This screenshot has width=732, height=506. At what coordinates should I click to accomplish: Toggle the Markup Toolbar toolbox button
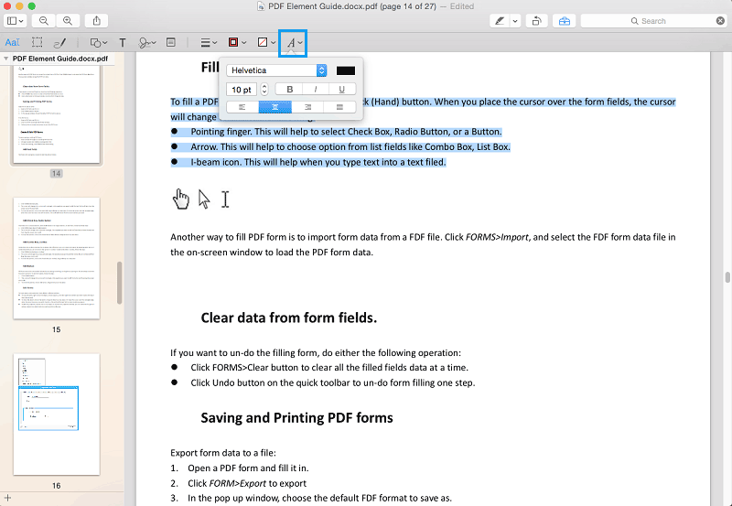pos(565,21)
